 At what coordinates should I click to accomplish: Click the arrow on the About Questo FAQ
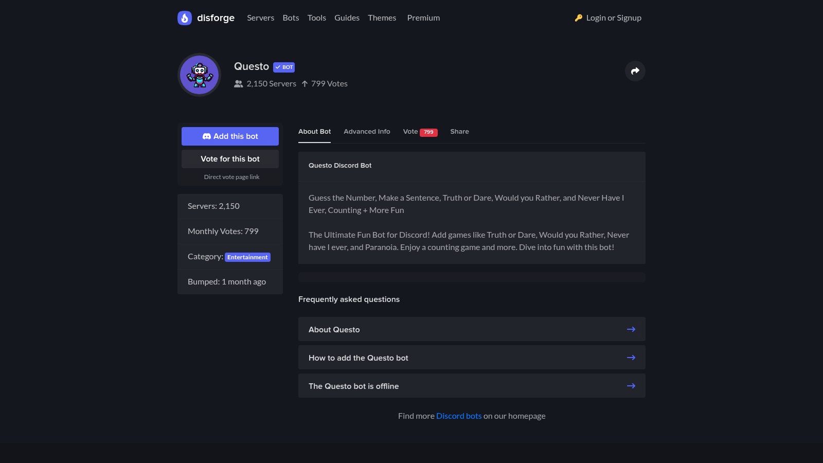click(631, 329)
